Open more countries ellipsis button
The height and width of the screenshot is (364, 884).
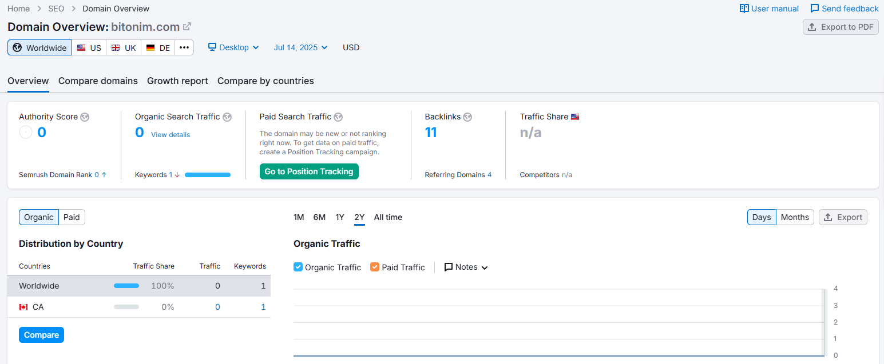[184, 47]
